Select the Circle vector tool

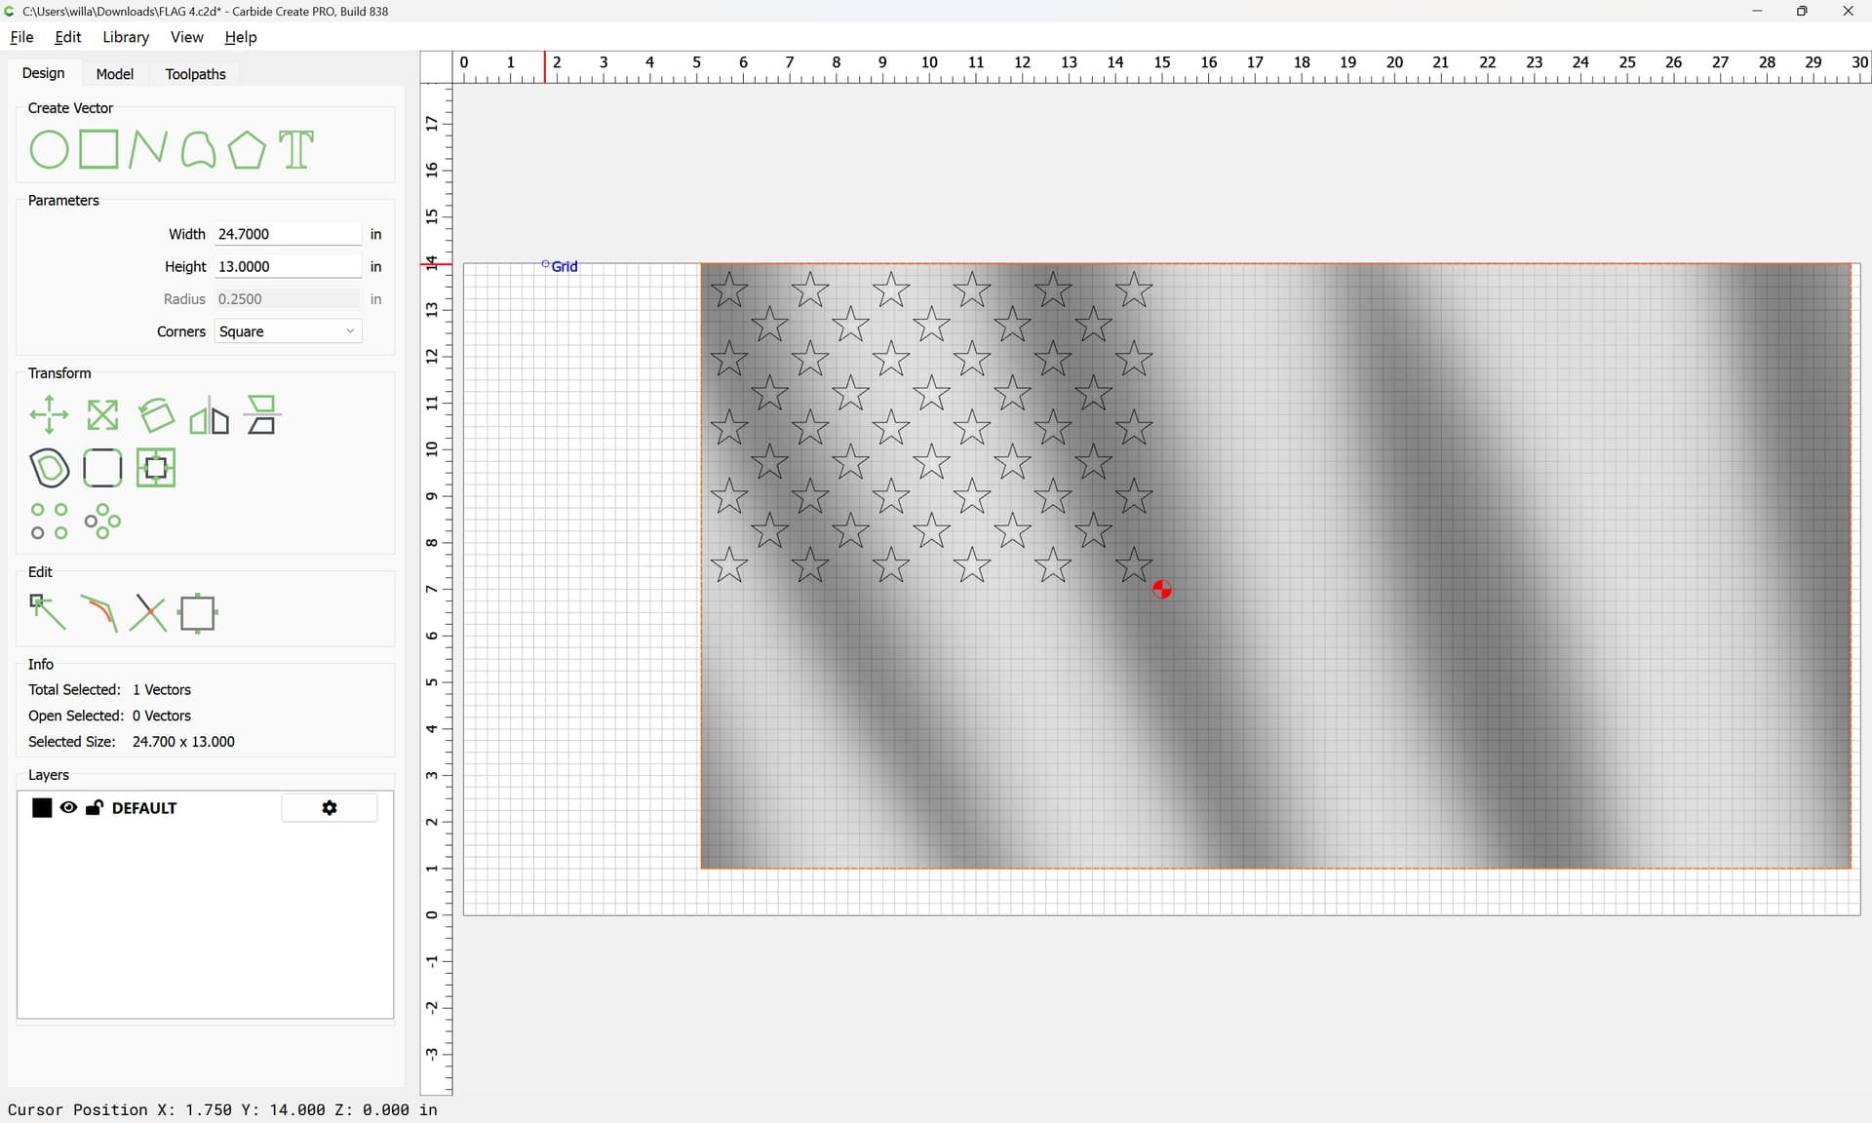pos(49,150)
